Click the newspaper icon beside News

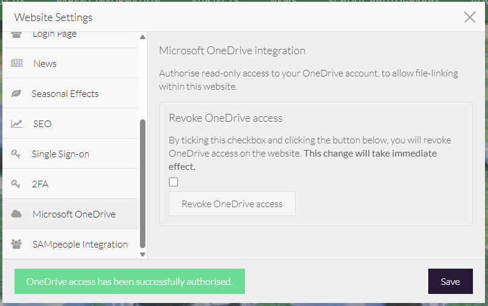[17, 63]
